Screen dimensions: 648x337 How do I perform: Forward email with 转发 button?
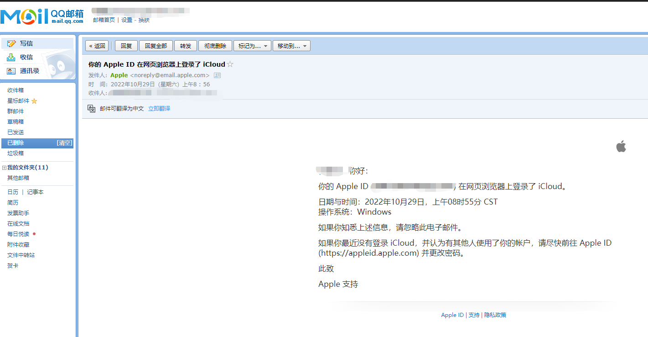[x=186, y=46]
